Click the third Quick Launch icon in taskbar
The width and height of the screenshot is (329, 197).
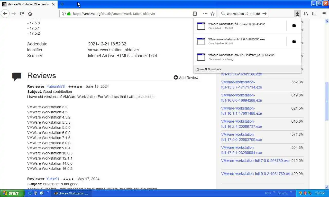42,193
